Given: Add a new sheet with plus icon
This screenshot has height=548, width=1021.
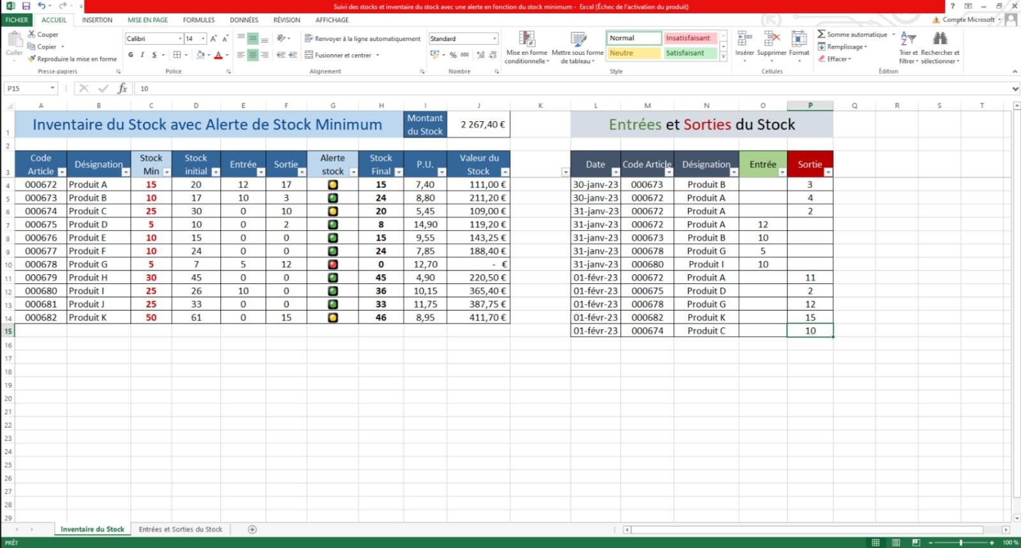Looking at the screenshot, I should pyautogui.click(x=252, y=529).
